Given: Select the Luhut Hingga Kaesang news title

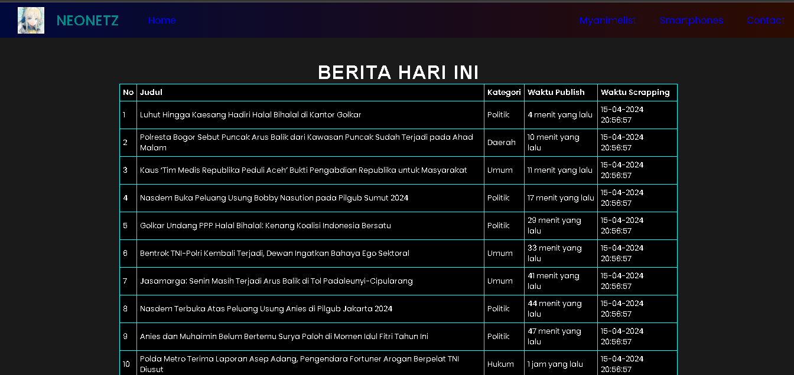Looking at the screenshot, I should click(250, 115).
